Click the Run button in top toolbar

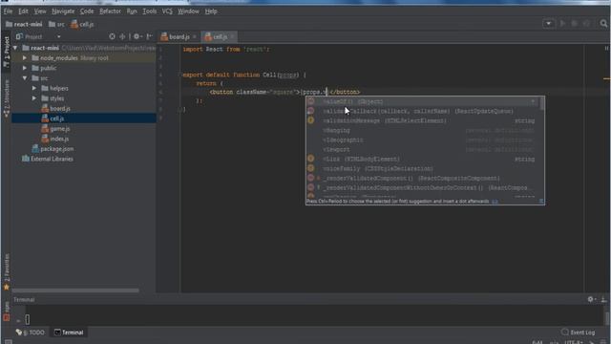(x=562, y=24)
